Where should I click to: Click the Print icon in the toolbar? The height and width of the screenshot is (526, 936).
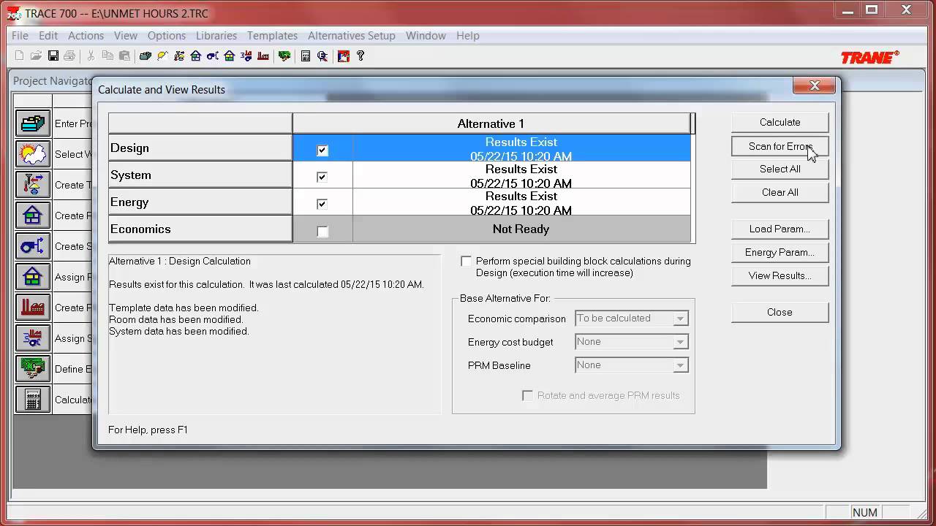[x=69, y=56]
